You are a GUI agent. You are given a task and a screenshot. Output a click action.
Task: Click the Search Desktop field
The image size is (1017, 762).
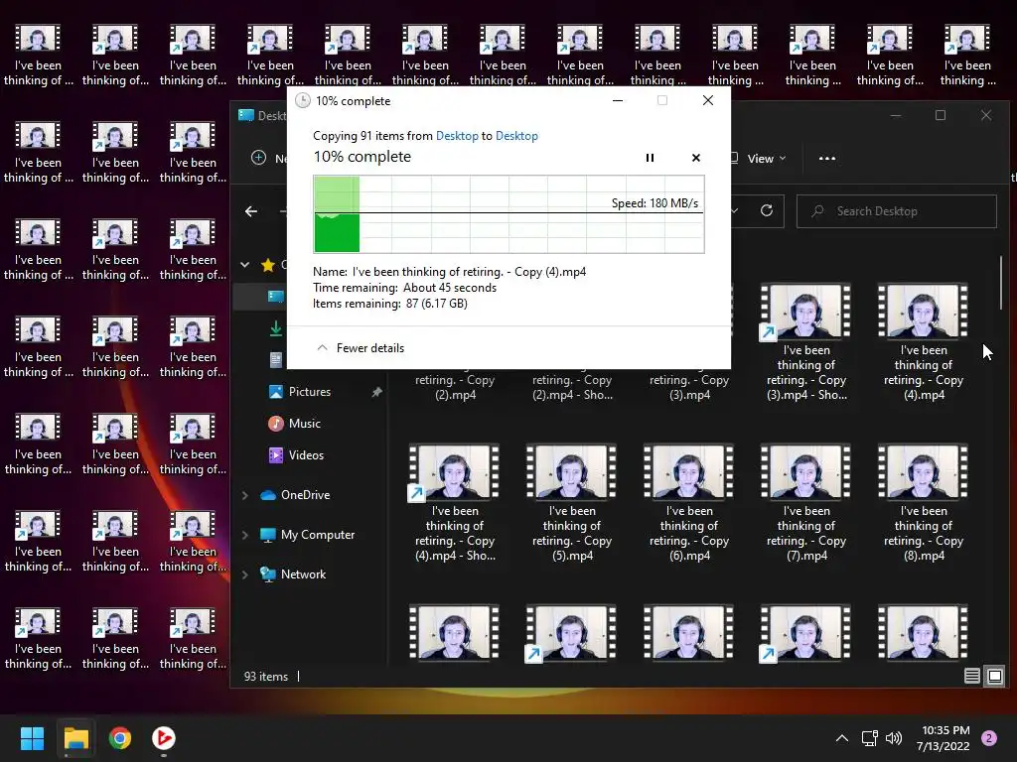[x=897, y=211]
